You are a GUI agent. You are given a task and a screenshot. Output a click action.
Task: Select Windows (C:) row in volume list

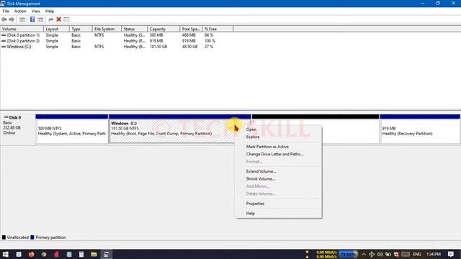click(x=19, y=47)
